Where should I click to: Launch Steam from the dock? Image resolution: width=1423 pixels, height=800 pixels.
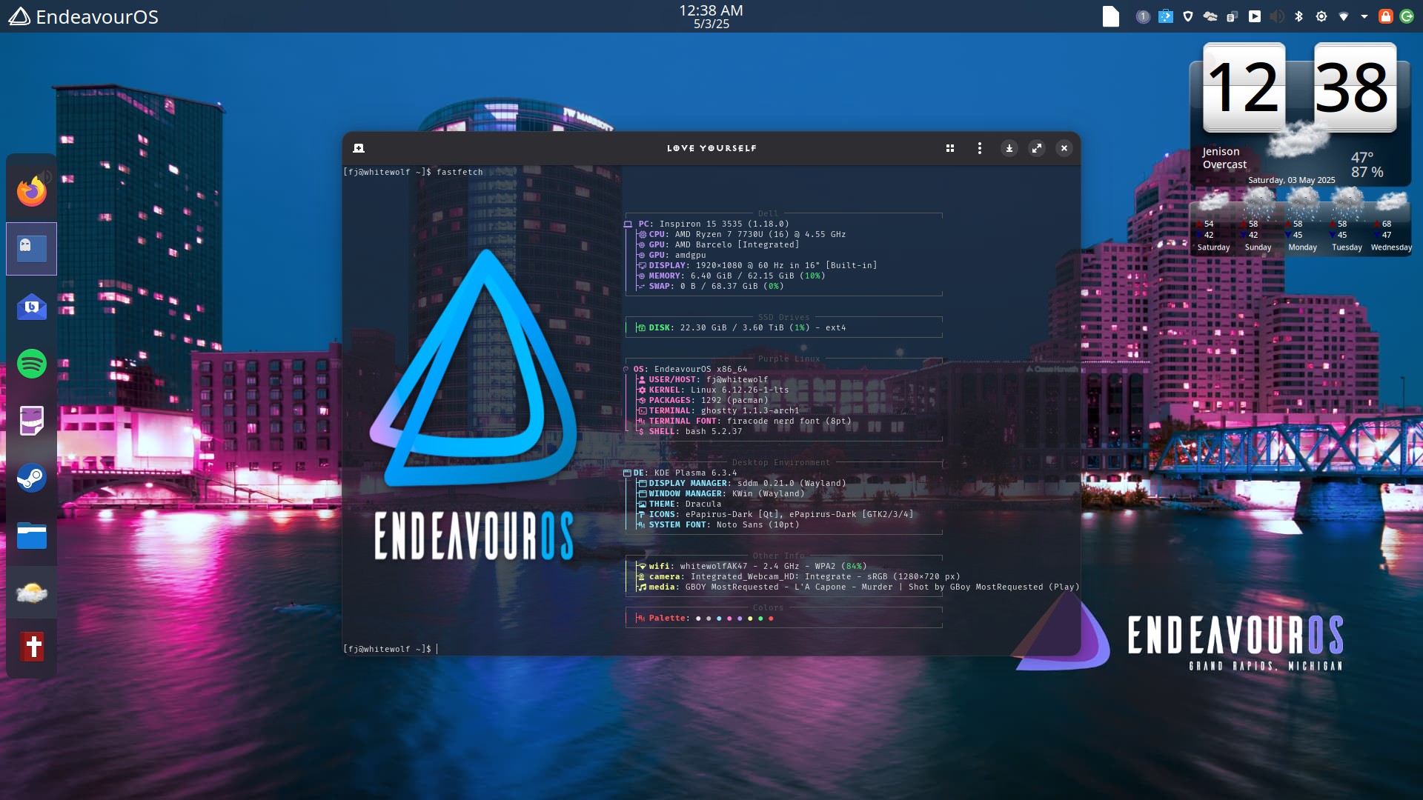click(32, 478)
